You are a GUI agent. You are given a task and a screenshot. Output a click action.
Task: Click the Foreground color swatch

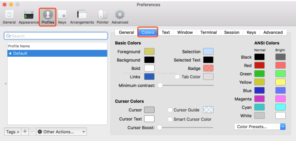tap(149, 52)
